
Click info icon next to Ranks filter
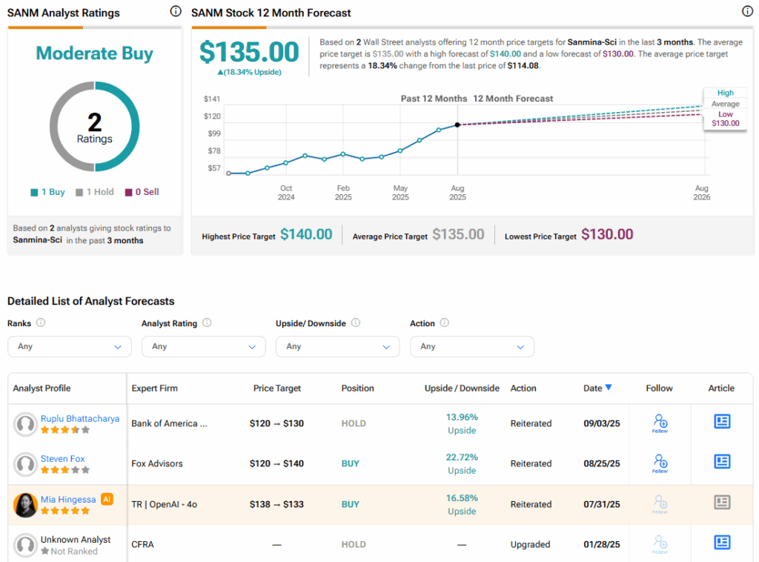point(41,323)
